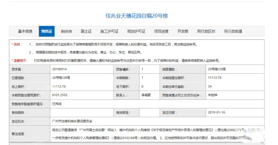Switch to 同行政区划 tab

point(206,32)
